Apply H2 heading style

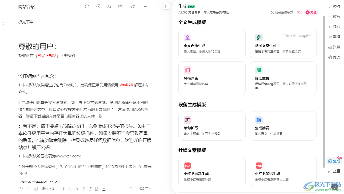(x=70, y=189)
